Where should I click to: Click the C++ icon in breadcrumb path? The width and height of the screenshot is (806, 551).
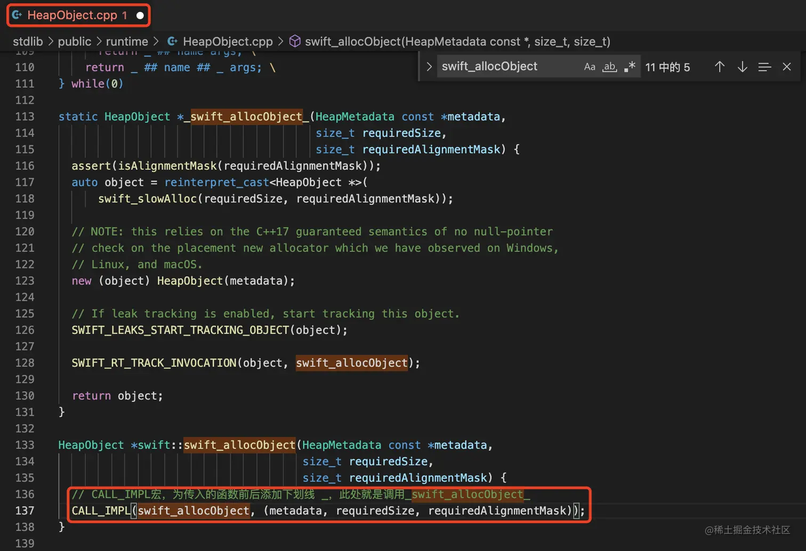(172, 41)
